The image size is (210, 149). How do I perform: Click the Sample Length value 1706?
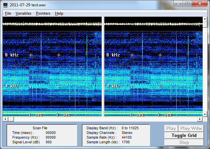[126, 142]
